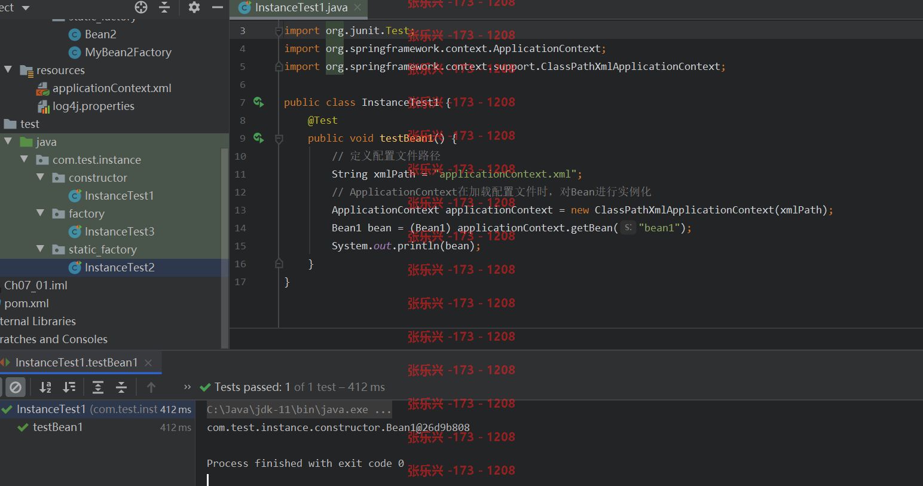Click the locate/select opened file target icon
The width and height of the screenshot is (923, 486).
pyautogui.click(x=141, y=7)
